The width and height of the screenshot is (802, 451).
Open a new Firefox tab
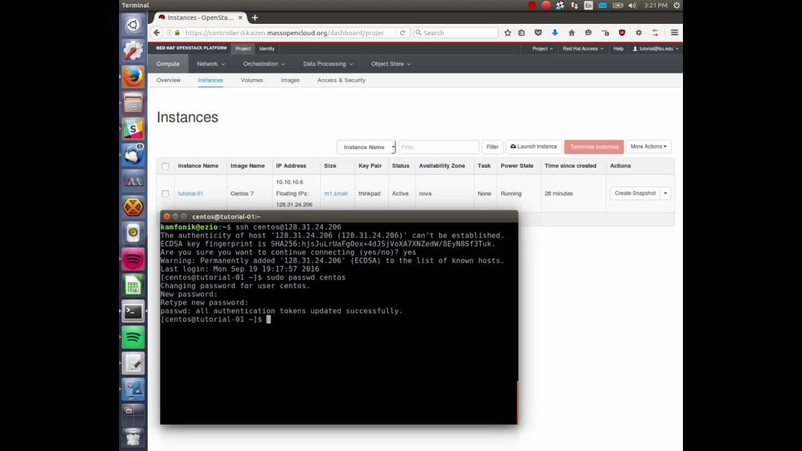coord(254,18)
